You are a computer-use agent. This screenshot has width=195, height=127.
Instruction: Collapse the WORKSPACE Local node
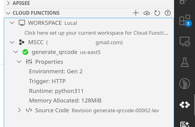pos(12,23)
